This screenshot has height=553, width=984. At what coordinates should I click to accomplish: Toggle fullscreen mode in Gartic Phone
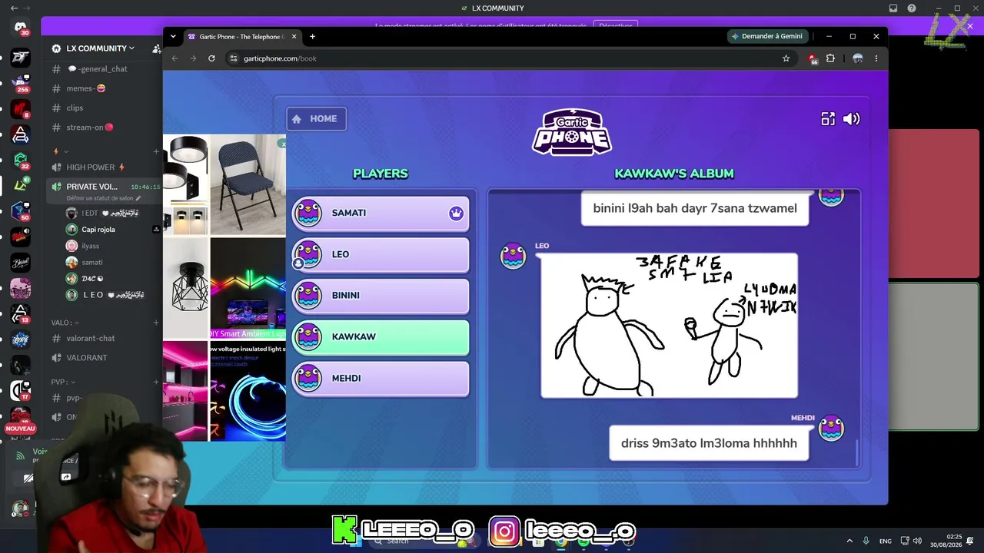pyautogui.click(x=828, y=119)
